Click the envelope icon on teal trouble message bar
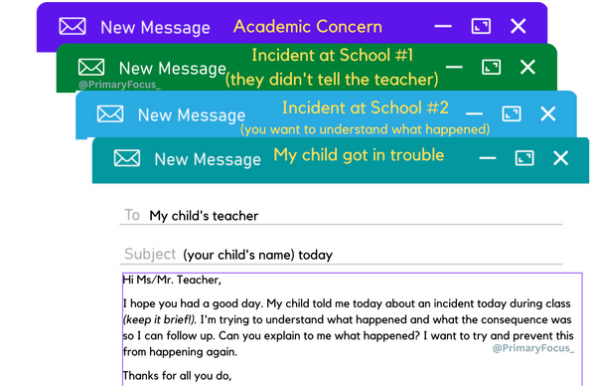 point(127,158)
